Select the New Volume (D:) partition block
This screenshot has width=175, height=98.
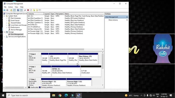(x=88, y=58)
